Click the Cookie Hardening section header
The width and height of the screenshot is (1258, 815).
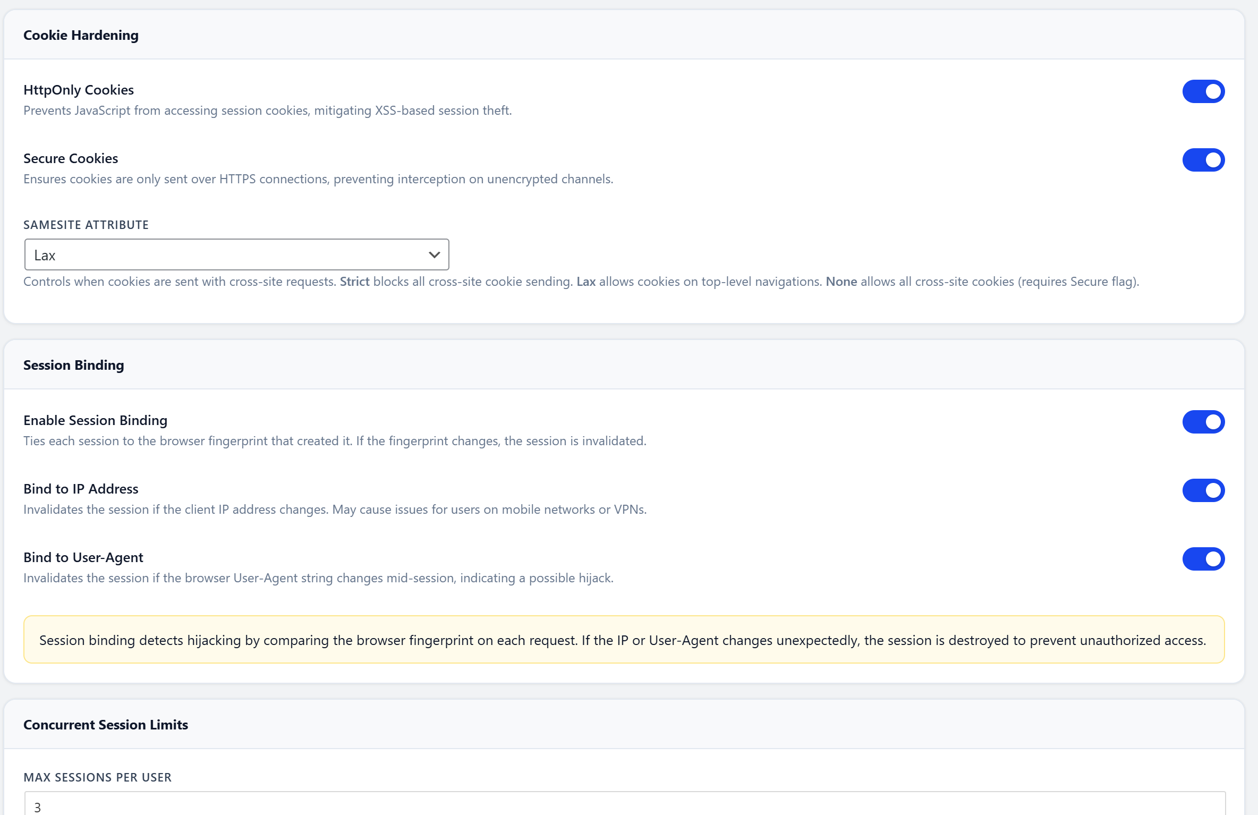click(81, 35)
